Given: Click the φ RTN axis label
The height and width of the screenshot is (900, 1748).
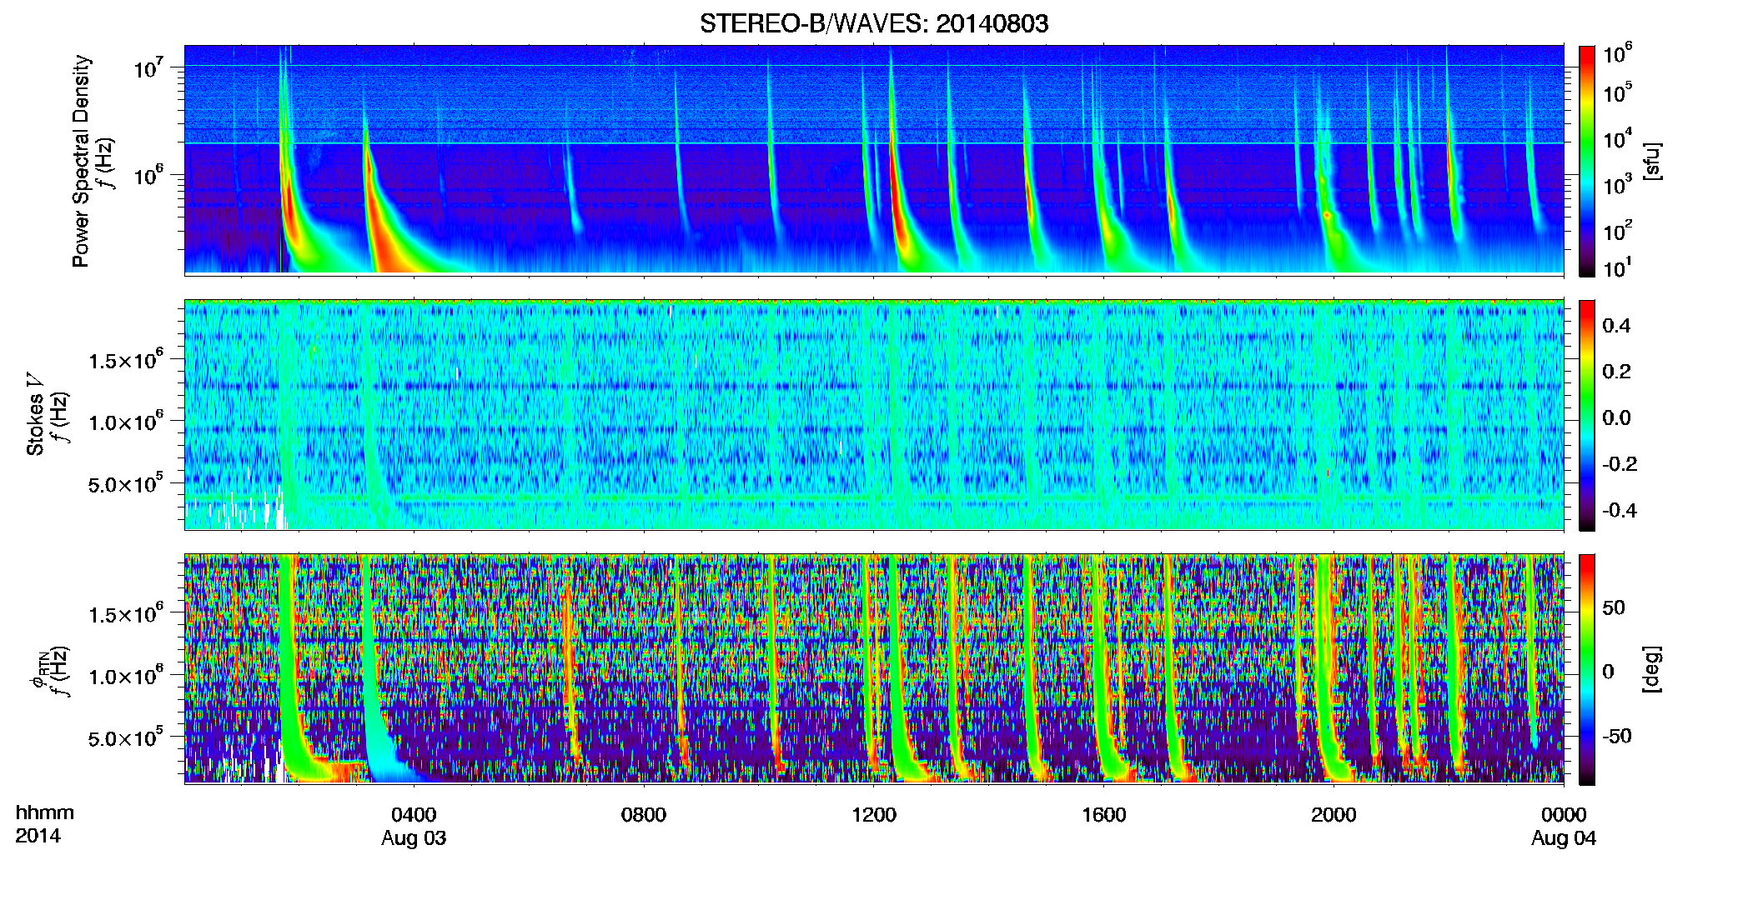Looking at the screenshot, I should click(38, 670).
